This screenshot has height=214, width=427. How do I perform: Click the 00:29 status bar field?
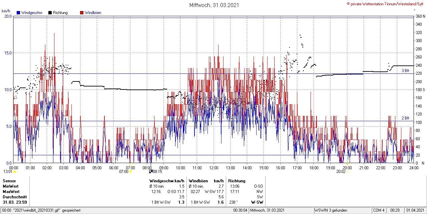point(395,210)
